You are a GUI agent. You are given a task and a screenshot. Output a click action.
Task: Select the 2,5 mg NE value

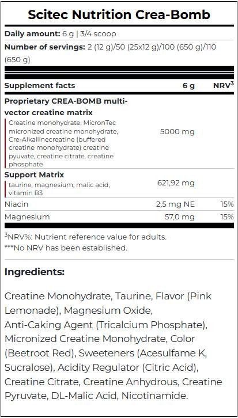click(175, 204)
